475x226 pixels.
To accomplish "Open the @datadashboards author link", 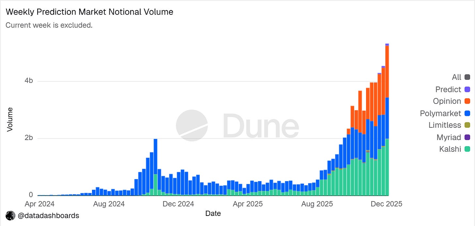I will [x=48, y=216].
